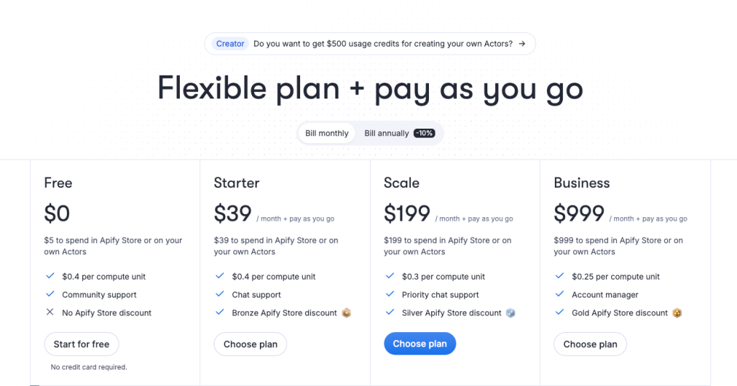This screenshot has height=386, width=737.
Task: Click checkmark beside Account manager
Action: pyautogui.click(x=559, y=294)
